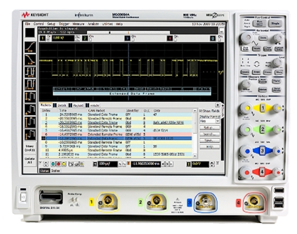Image resolution: width=297 pixels, height=234 pixels.
Task: Click the left arrow beside horizontal position
Action: [x=163, y=164]
